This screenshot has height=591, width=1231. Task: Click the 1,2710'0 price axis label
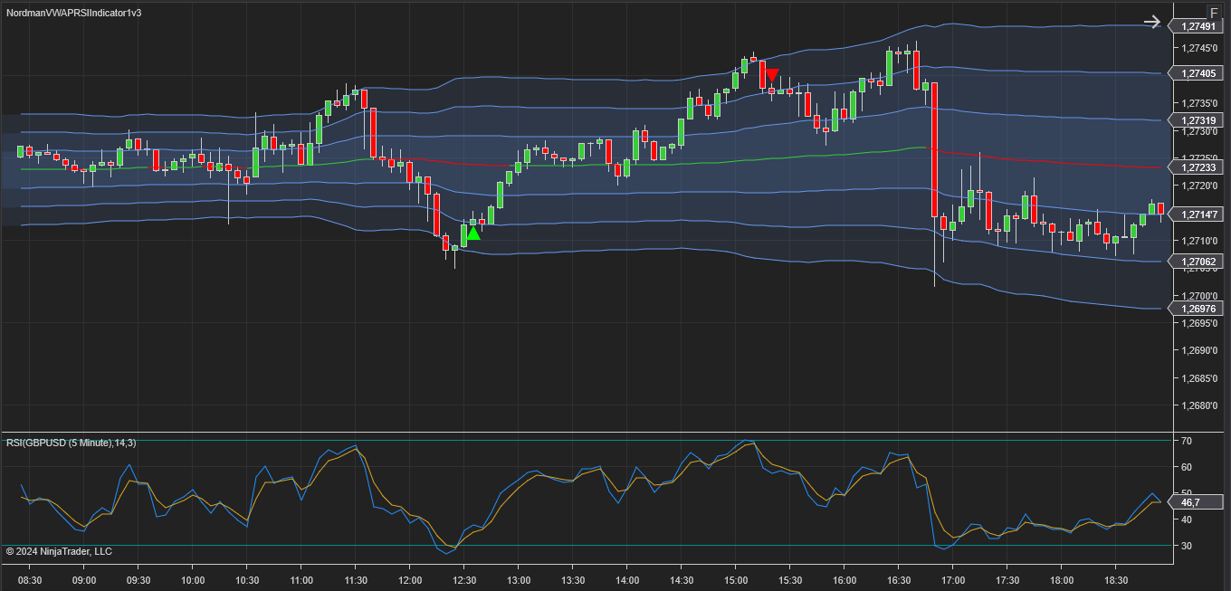pyautogui.click(x=1199, y=242)
